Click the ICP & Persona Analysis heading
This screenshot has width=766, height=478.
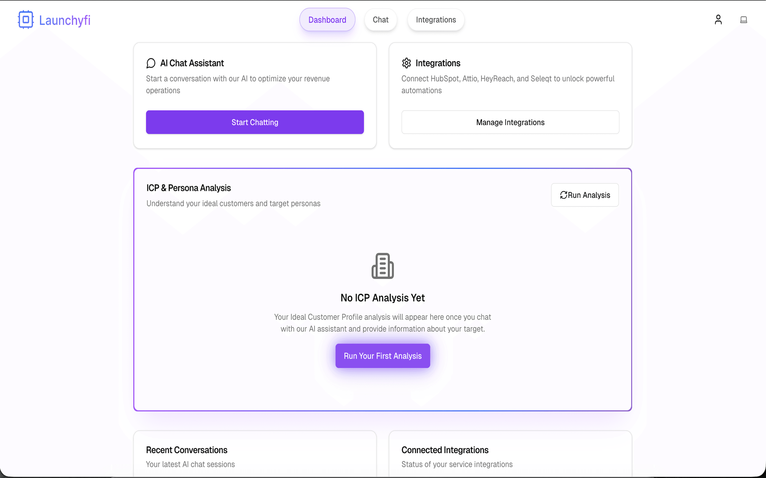(188, 188)
